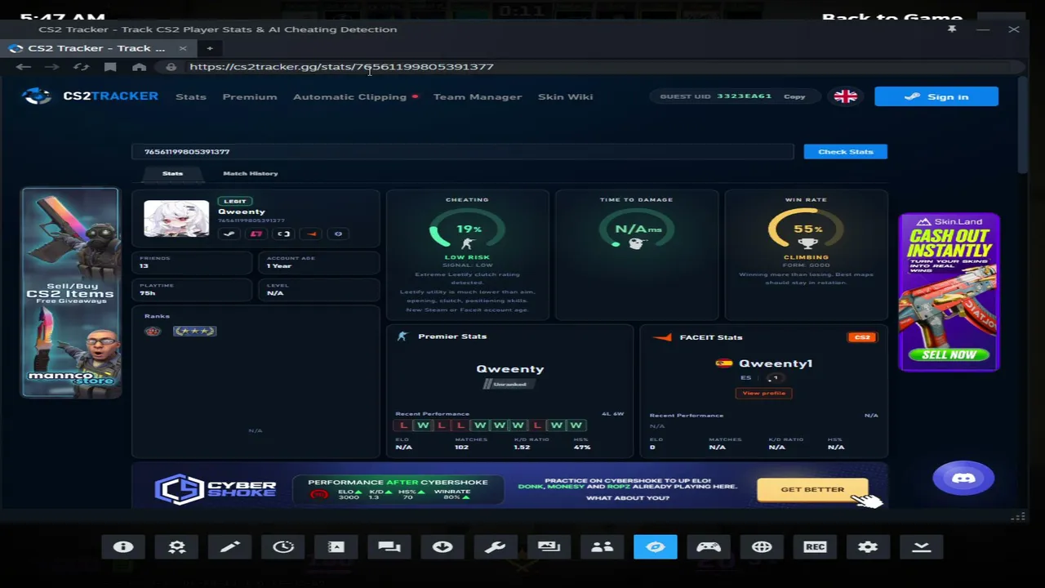The width and height of the screenshot is (1045, 588).
Task: Click the Playtime value 75h
Action: point(147,293)
